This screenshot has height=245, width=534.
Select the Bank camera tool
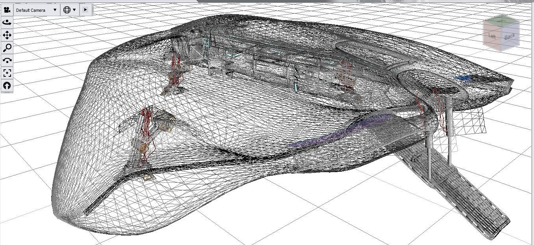point(7,60)
